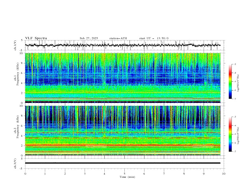Click the 5 minute tick on time axis
This screenshot has height=195, width=252.
[124, 174]
